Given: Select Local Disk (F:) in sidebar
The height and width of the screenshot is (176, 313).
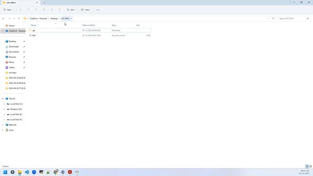Looking at the screenshot, I should coord(16,119).
